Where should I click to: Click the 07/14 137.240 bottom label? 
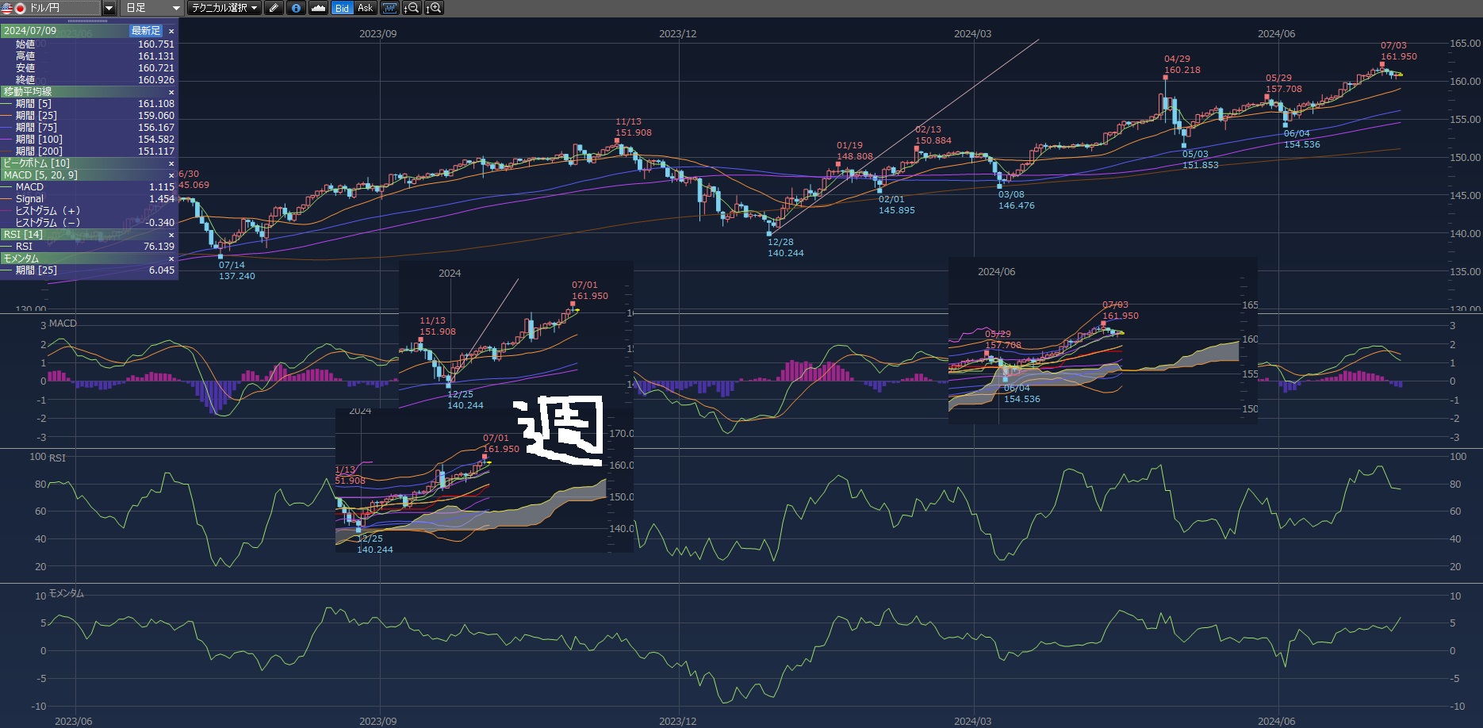[x=236, y=270]
